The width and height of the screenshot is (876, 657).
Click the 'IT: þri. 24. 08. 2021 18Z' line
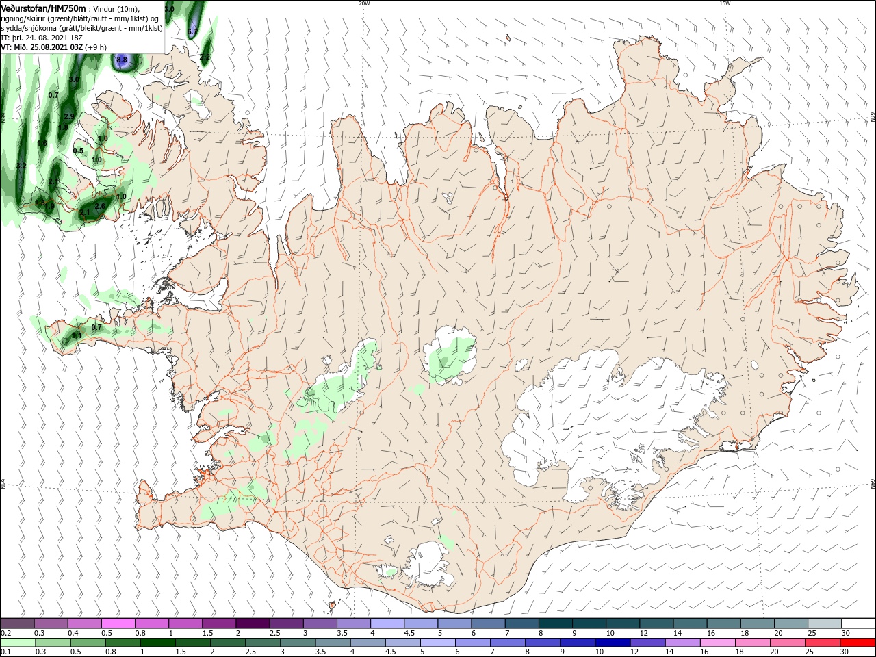(x=42, y=38)
